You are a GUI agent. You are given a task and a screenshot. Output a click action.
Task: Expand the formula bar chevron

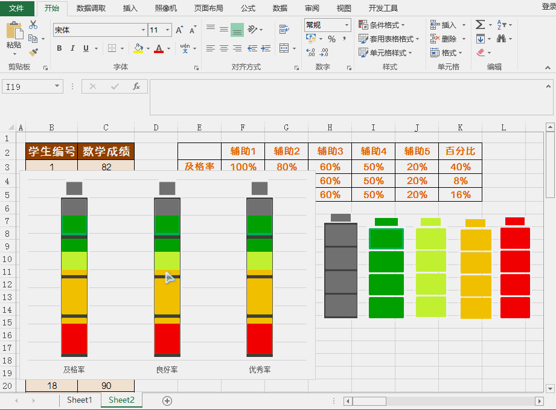click(548, 86)
